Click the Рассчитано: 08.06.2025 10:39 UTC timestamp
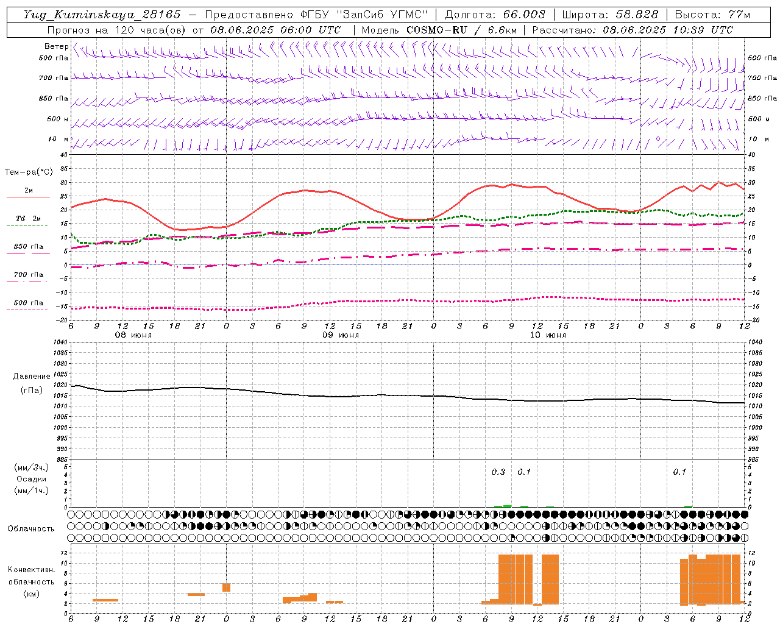The width and height of the screenshot is (780, 624). [633, 30]
